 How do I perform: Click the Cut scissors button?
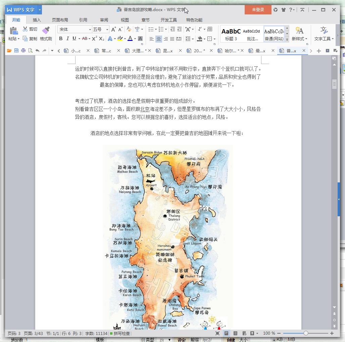tap(30, 29)
